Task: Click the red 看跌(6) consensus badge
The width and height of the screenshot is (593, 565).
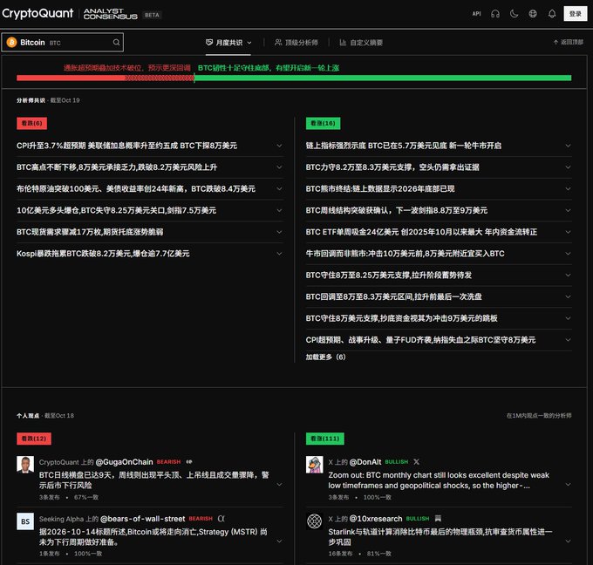Action: click(x=31, y=123)
